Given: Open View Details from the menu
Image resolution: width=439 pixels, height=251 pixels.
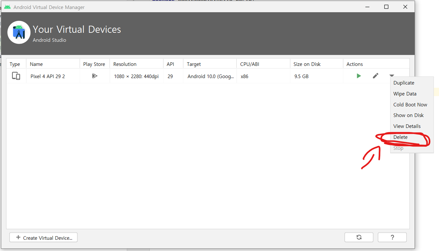Looking at the screenshot, I should pos(407,126).
